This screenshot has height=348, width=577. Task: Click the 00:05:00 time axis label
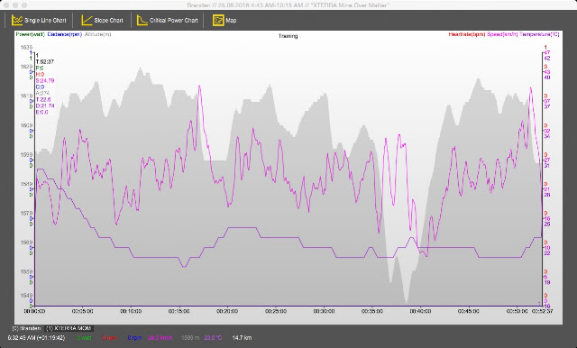coord(82,311)
